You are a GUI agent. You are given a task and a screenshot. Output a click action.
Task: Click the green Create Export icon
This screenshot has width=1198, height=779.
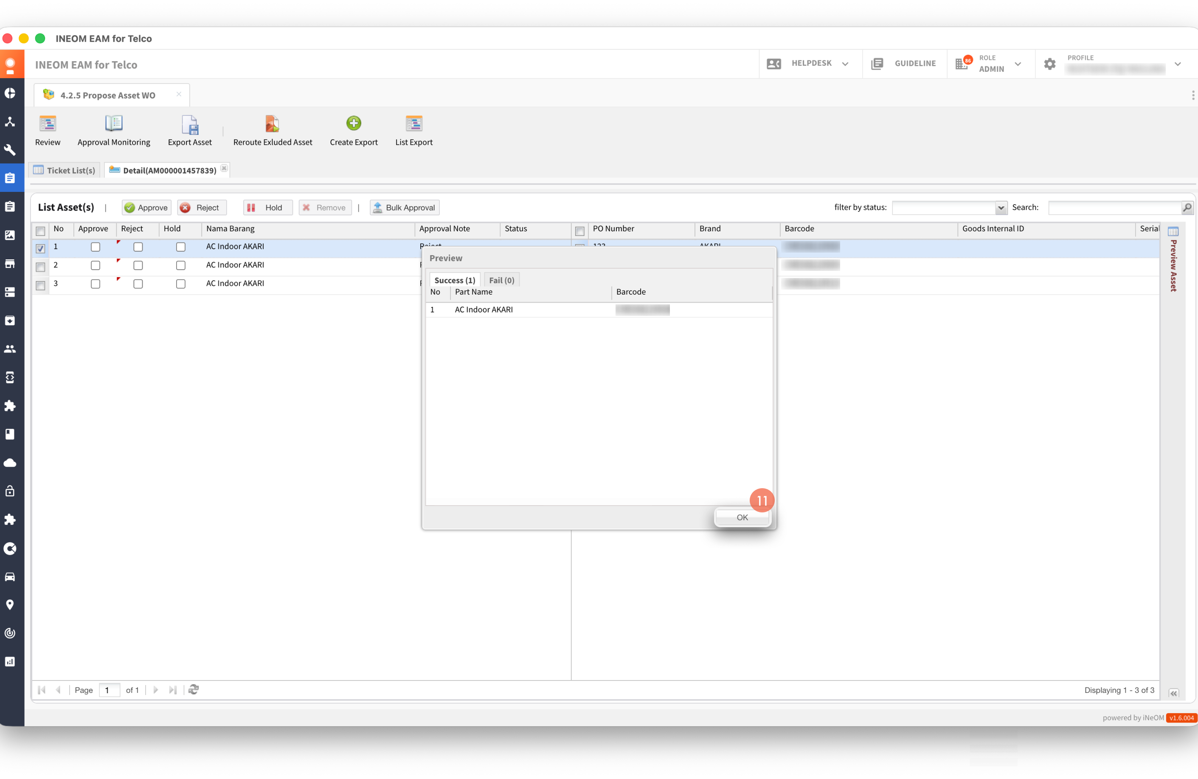pyautogui.click(x=353, y=124)
